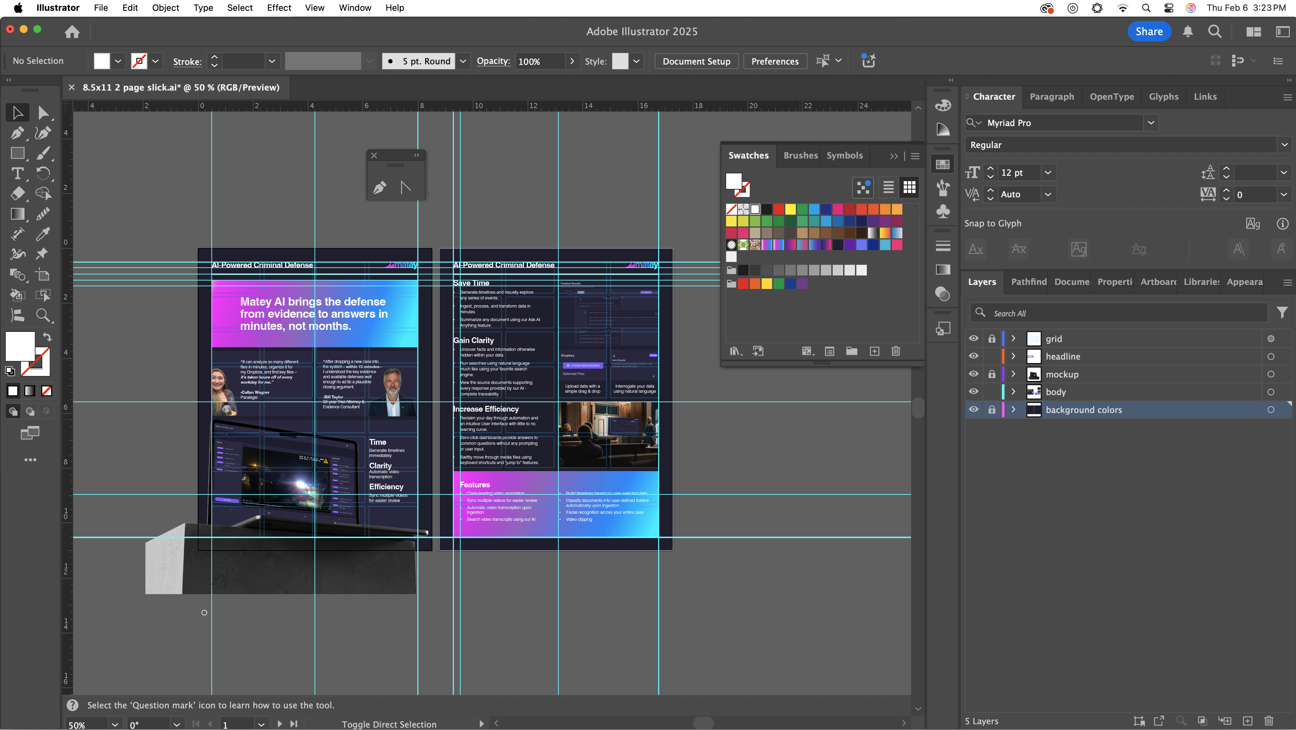Hide the background colors layer
Screen dimensions: 1296x730
tap(973, 409)
